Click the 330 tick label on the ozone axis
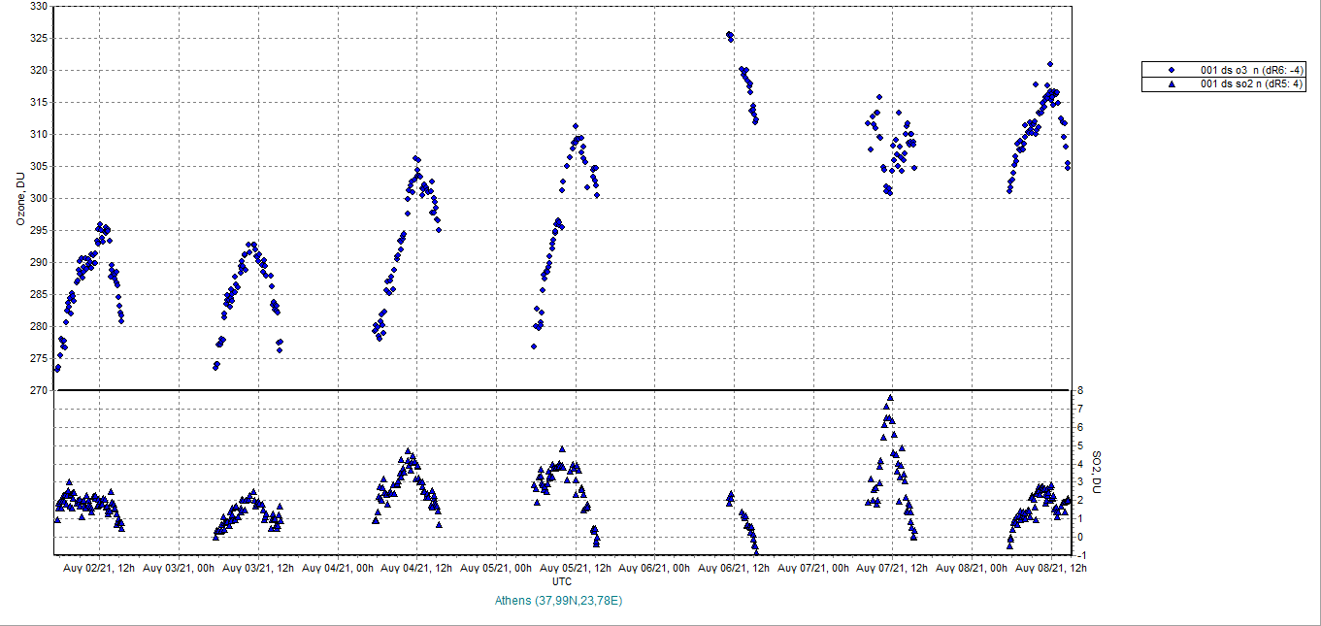 click(x=39, y=7)
